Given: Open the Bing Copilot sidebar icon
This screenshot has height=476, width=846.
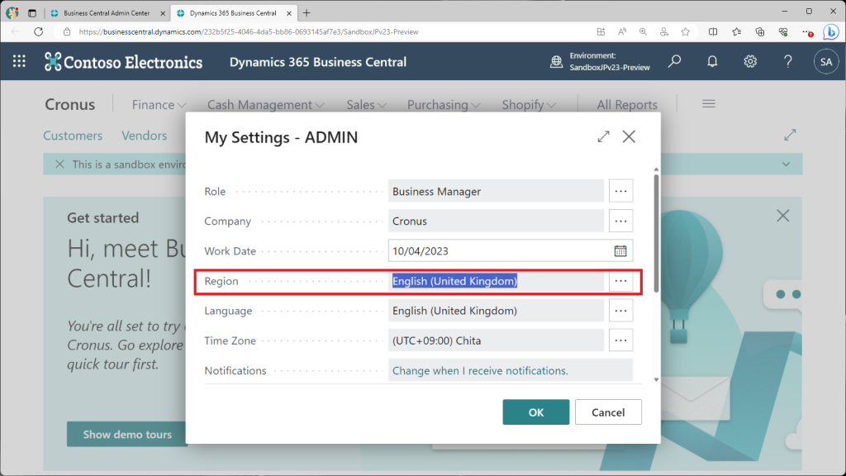Looking at the screenshot, I should point(831,32).
